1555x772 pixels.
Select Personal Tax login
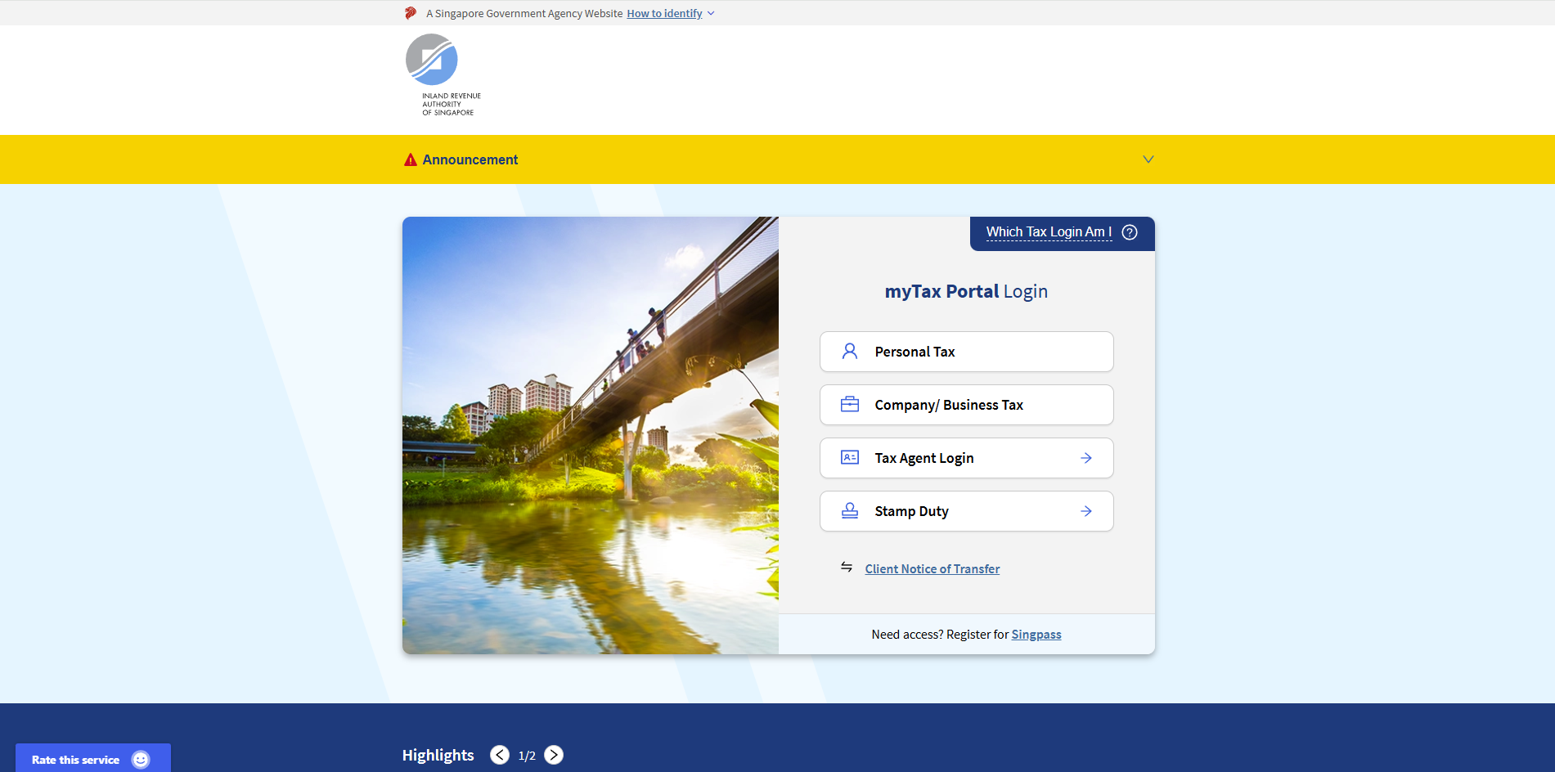click(967, 352)
